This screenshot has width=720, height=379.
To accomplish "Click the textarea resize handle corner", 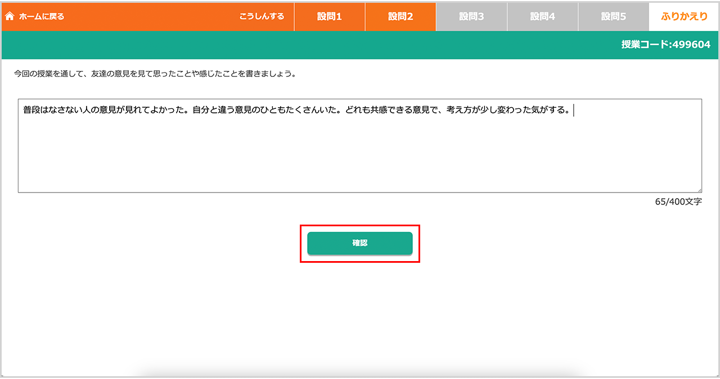I will pyautogui.click(x=699, y=190).
